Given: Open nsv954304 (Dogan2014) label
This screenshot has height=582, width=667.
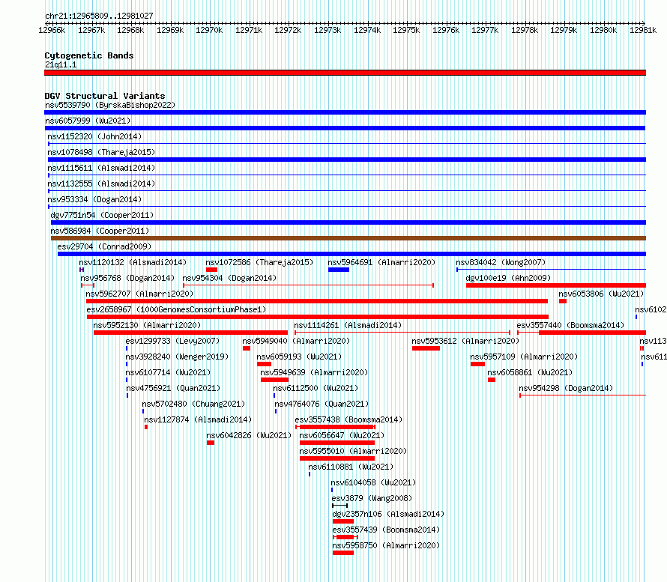Looking at the screenshot, I should click(x=230, y=278).
